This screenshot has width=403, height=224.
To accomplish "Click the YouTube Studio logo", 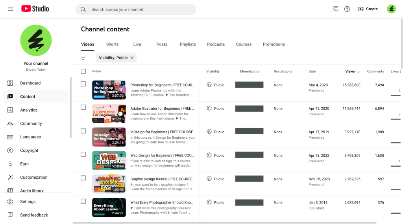I will pyautogui.click(x=35, y=9).
